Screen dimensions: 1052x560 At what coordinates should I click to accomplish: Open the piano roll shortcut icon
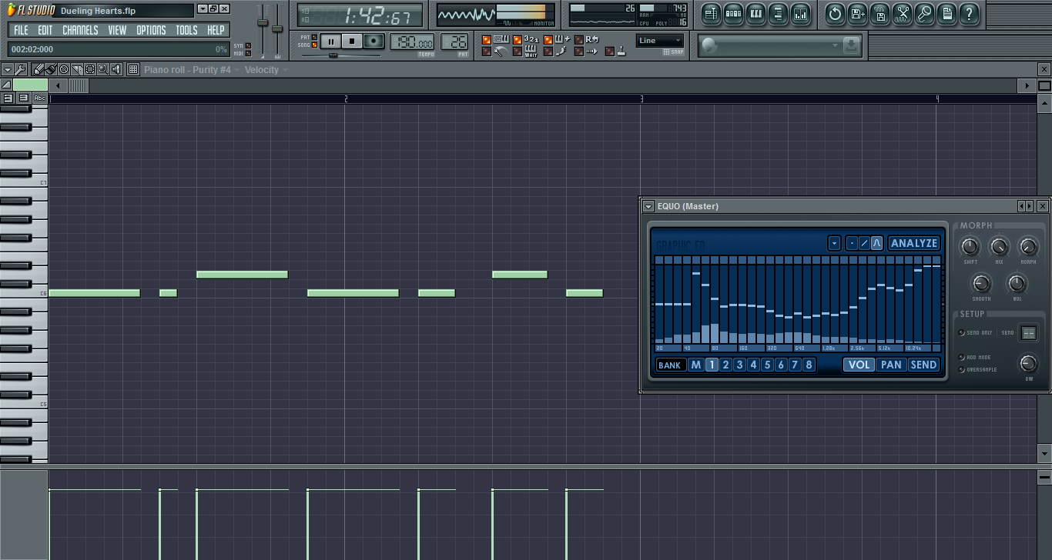coord(755,13)
